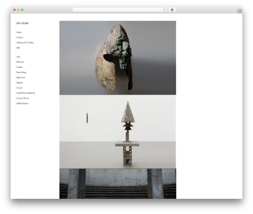The image size is (253, 214).
Task: Open the Spirit nest project
Action: (21, 77)
